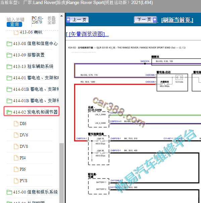Click the folder icon beside 413-09
This screenshot has width=201, height=203.
tap(9, 55)
